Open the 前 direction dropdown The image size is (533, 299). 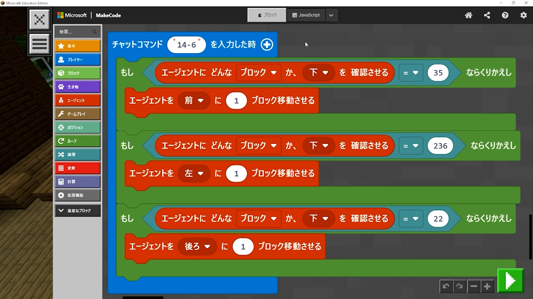194,100
